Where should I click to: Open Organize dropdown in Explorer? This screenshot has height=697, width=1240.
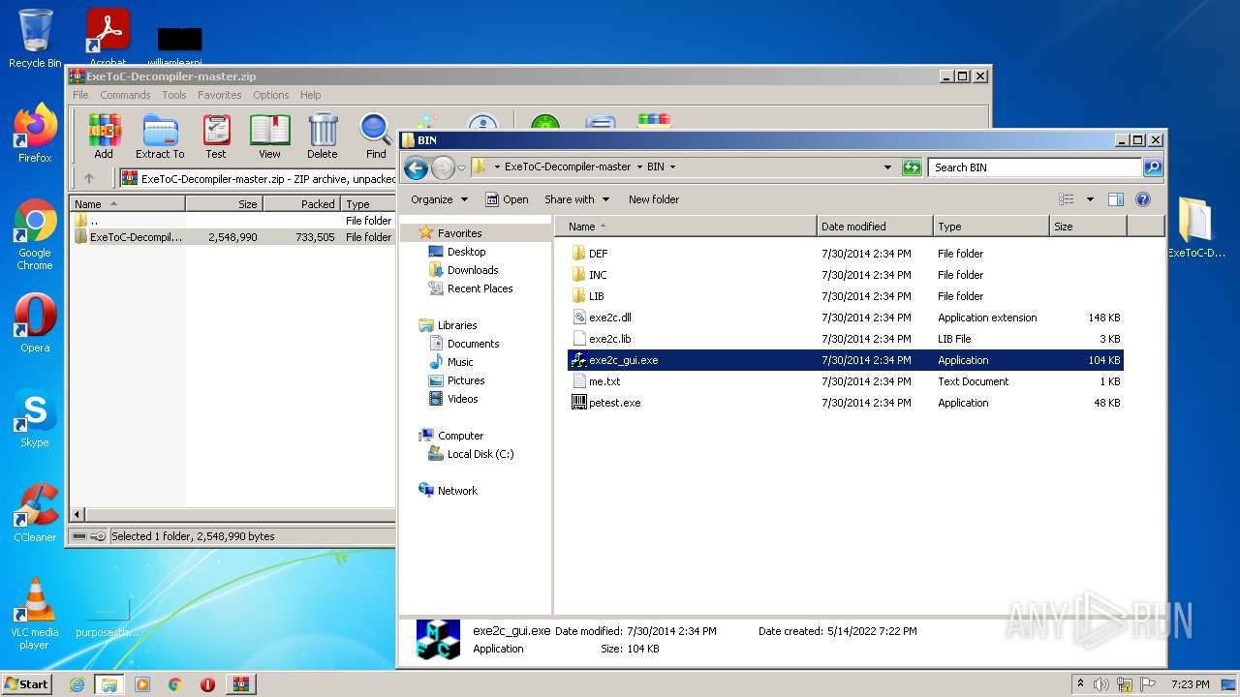click(x=439, y=199)
